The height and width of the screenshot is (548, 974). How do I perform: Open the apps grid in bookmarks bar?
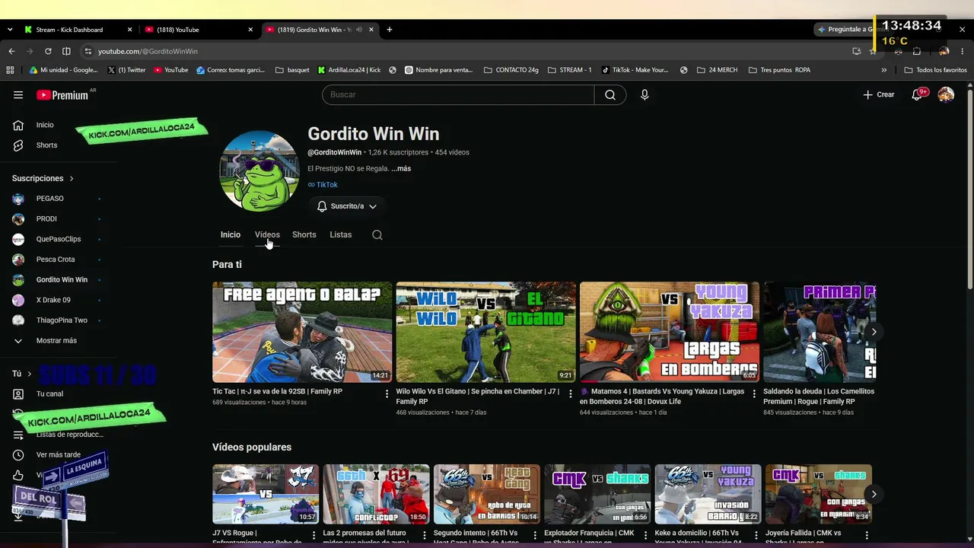[10, 70]
